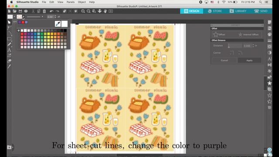279x157 pixels.
Task: Pick the purple recently used color
Action: point(20,22)
